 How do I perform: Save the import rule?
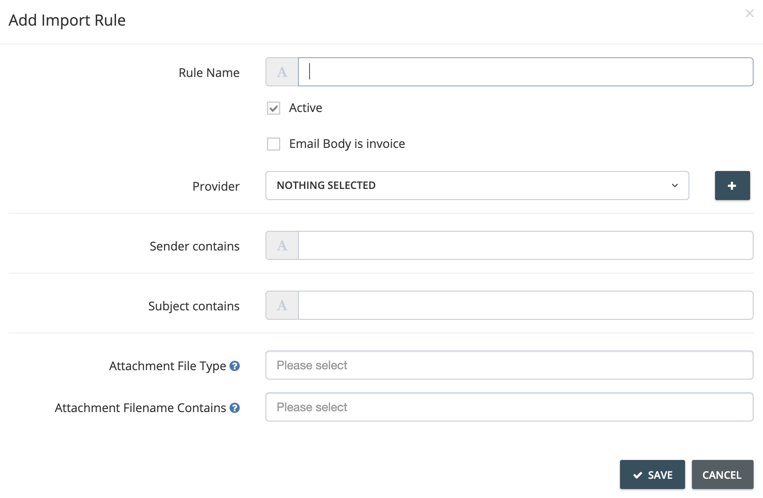point(652,474)
